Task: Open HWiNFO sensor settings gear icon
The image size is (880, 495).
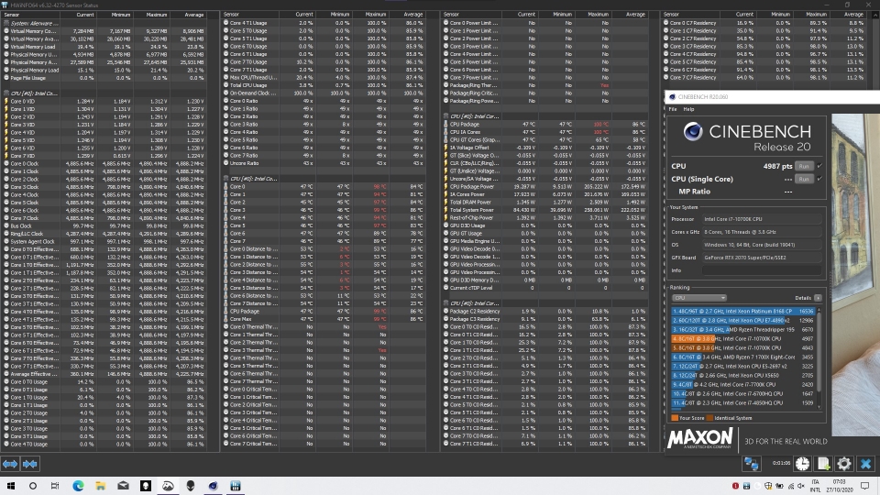Action: [x=844, y=464]
